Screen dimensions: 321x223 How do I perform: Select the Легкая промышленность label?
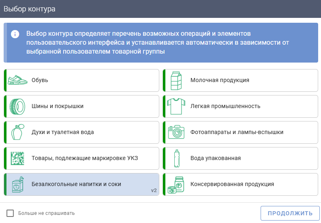pyautogui.click(x=225, y=106)
